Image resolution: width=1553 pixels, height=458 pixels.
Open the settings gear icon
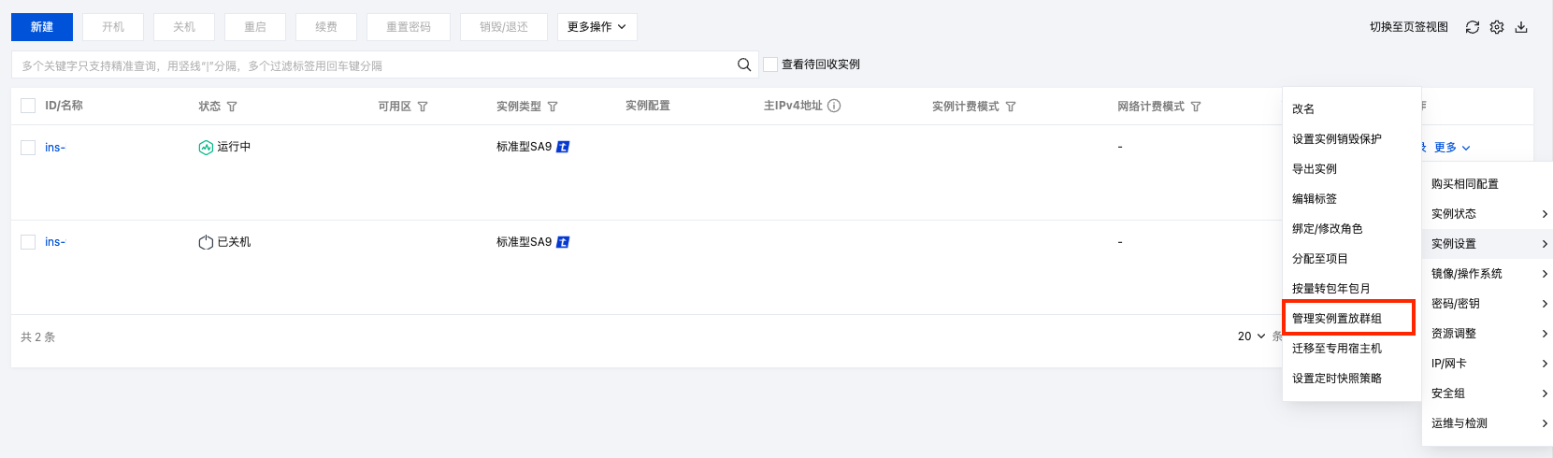tap(1497, 27)
